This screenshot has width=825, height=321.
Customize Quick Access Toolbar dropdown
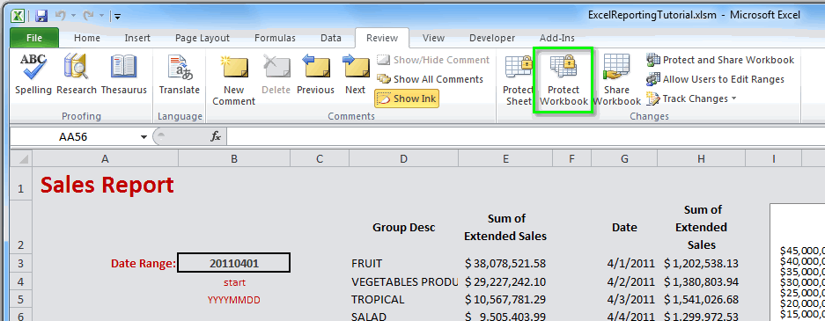click(117, 17)
